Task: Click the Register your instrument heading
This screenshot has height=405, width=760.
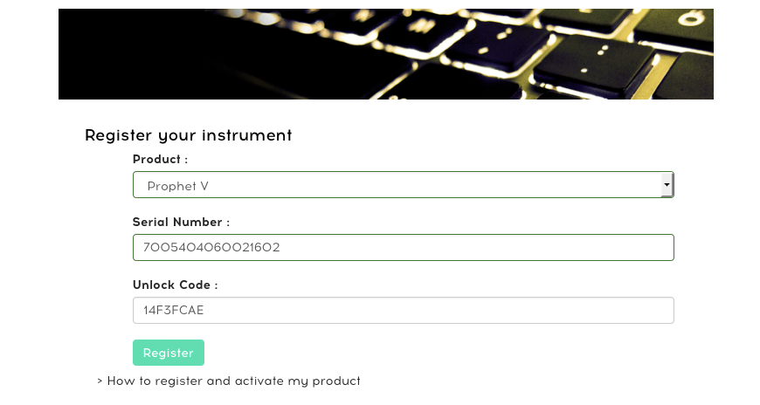Action: pos(189,135)
